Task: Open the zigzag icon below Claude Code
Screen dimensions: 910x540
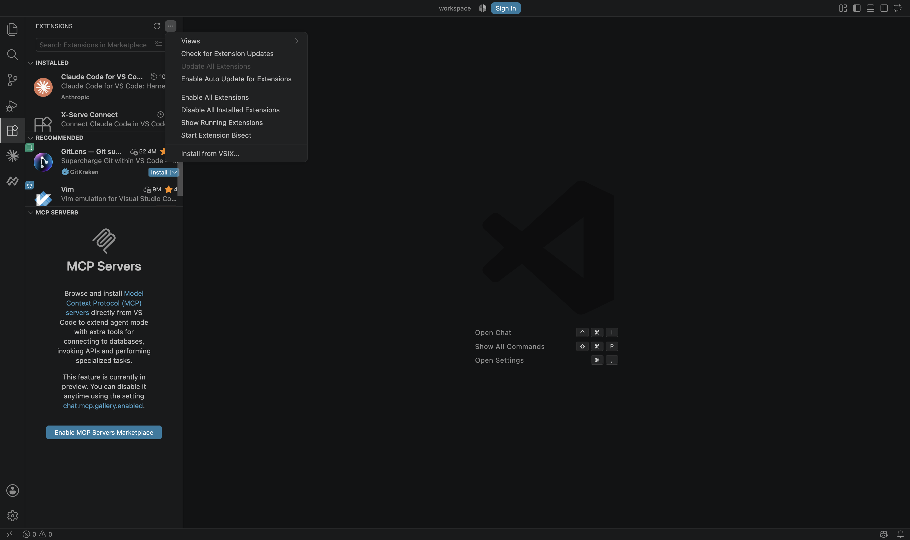Action: tap(12, 181)
